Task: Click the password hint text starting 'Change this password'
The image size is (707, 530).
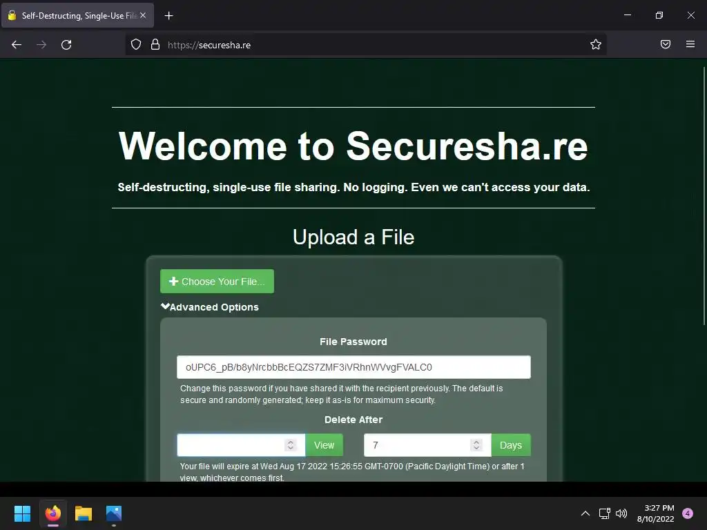Action: click(x=341, y=394)
